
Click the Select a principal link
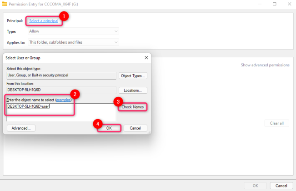44,21
